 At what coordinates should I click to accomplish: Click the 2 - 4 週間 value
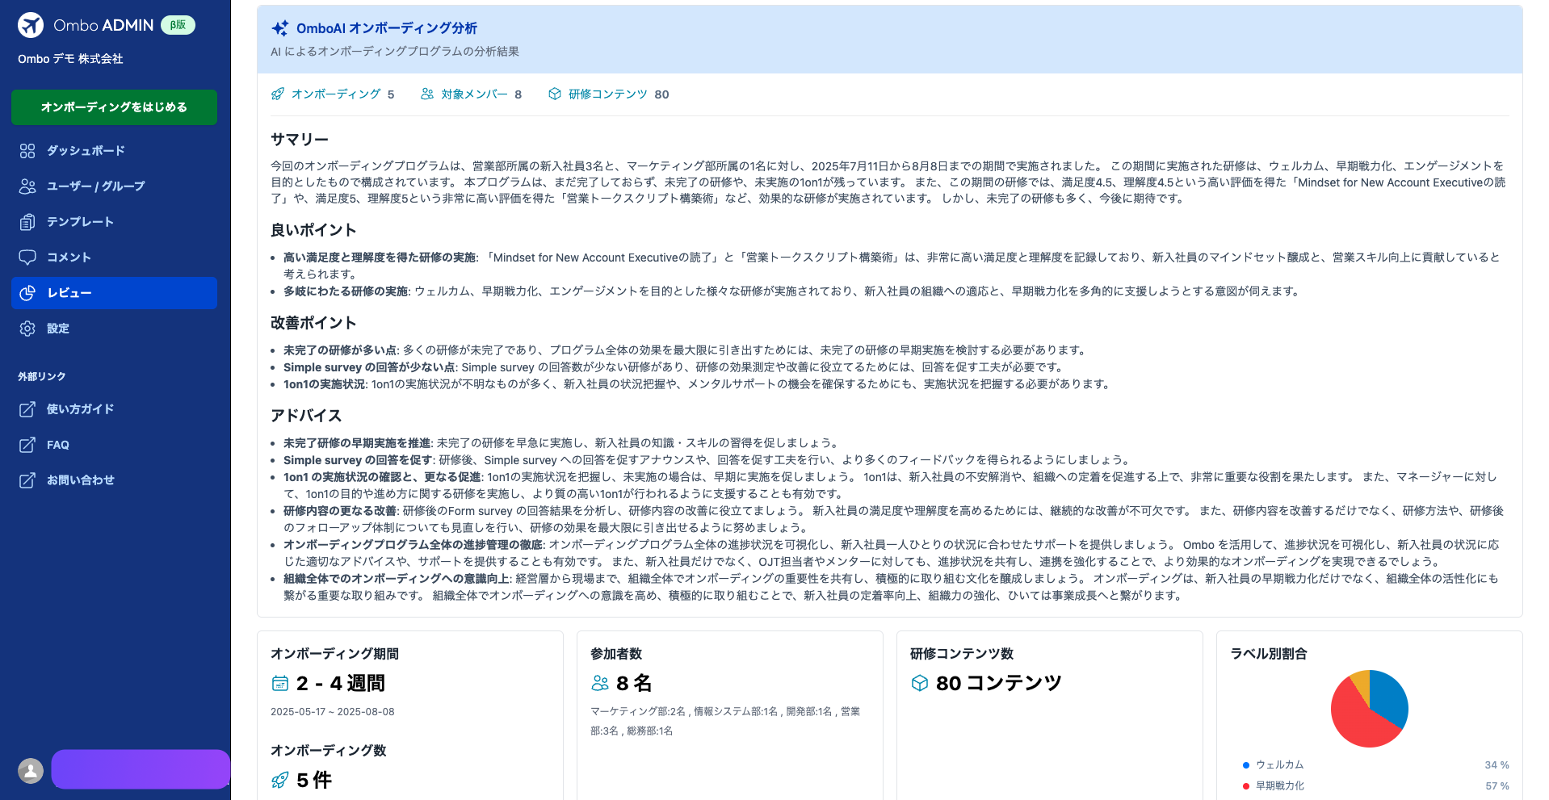(341, 684)
